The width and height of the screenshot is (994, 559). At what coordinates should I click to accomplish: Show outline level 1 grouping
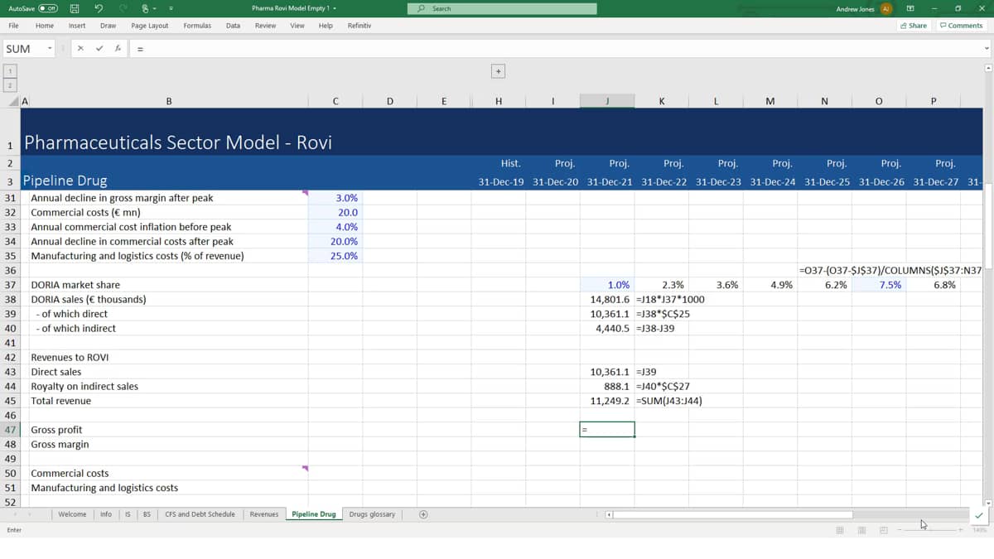[10, 71]
